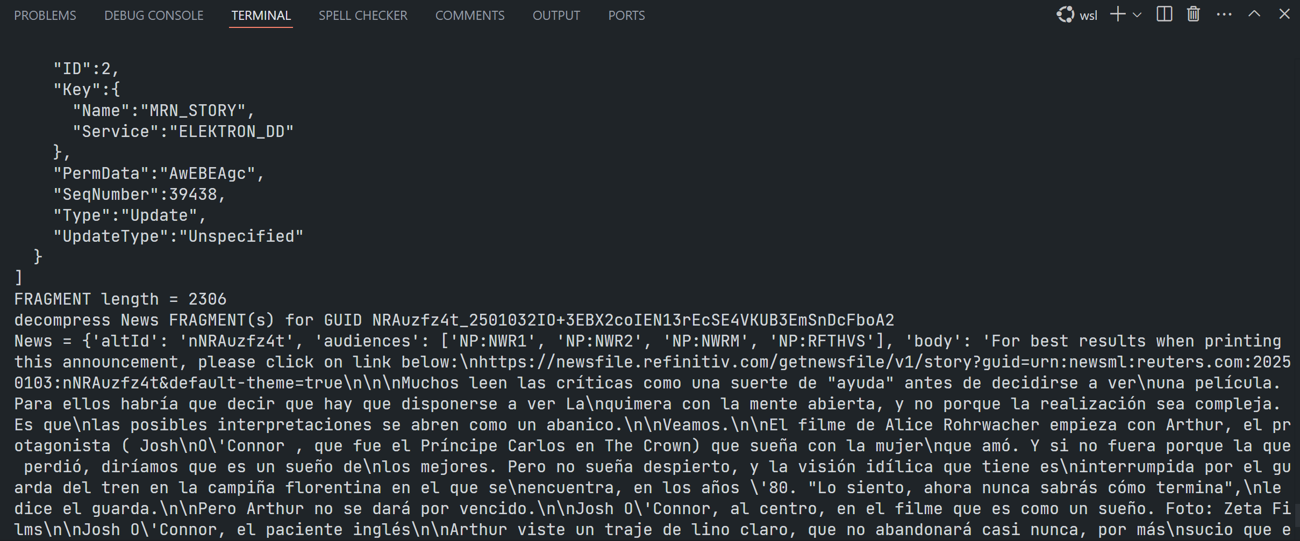Expand the launch profile dropdown chevron
This screenshot has height=541, width=1300.
1137,15
